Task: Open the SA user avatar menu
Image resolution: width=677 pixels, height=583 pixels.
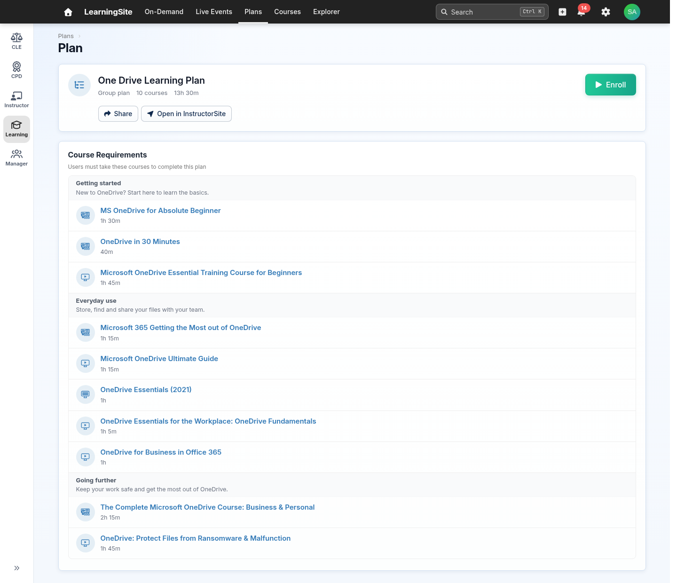Action: 632,12
